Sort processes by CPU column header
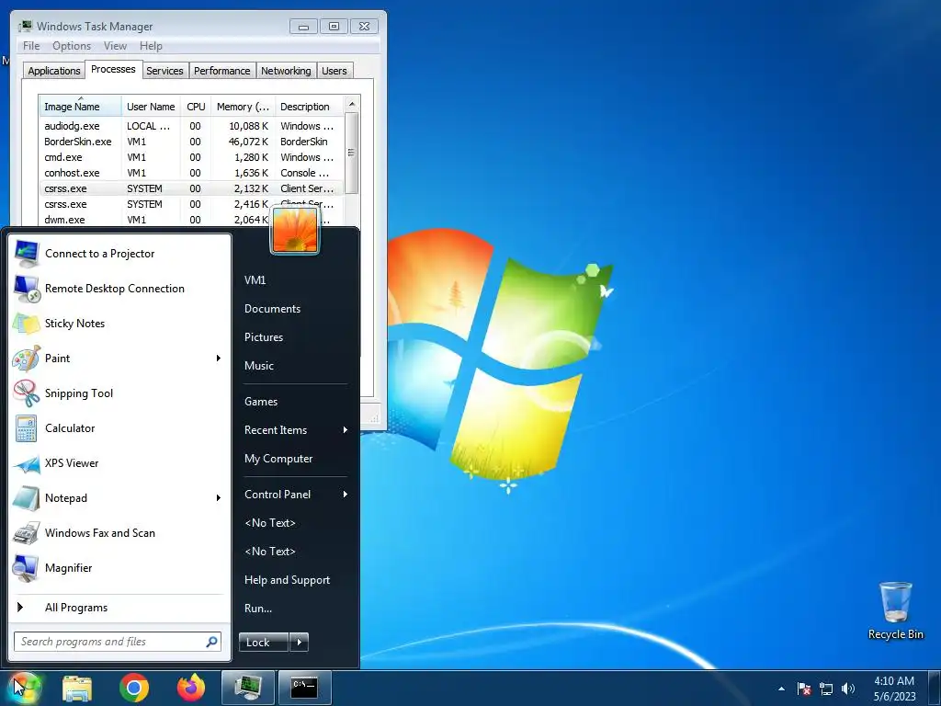Viewport: 941px width, 706px height. pos(196,107)
